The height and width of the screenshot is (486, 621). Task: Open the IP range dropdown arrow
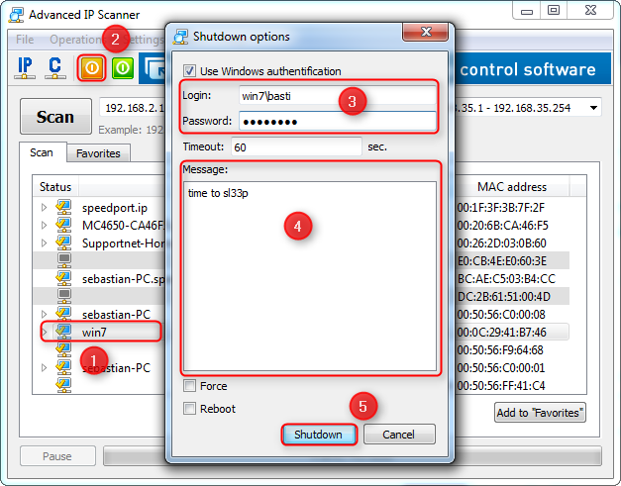[593, 108]
